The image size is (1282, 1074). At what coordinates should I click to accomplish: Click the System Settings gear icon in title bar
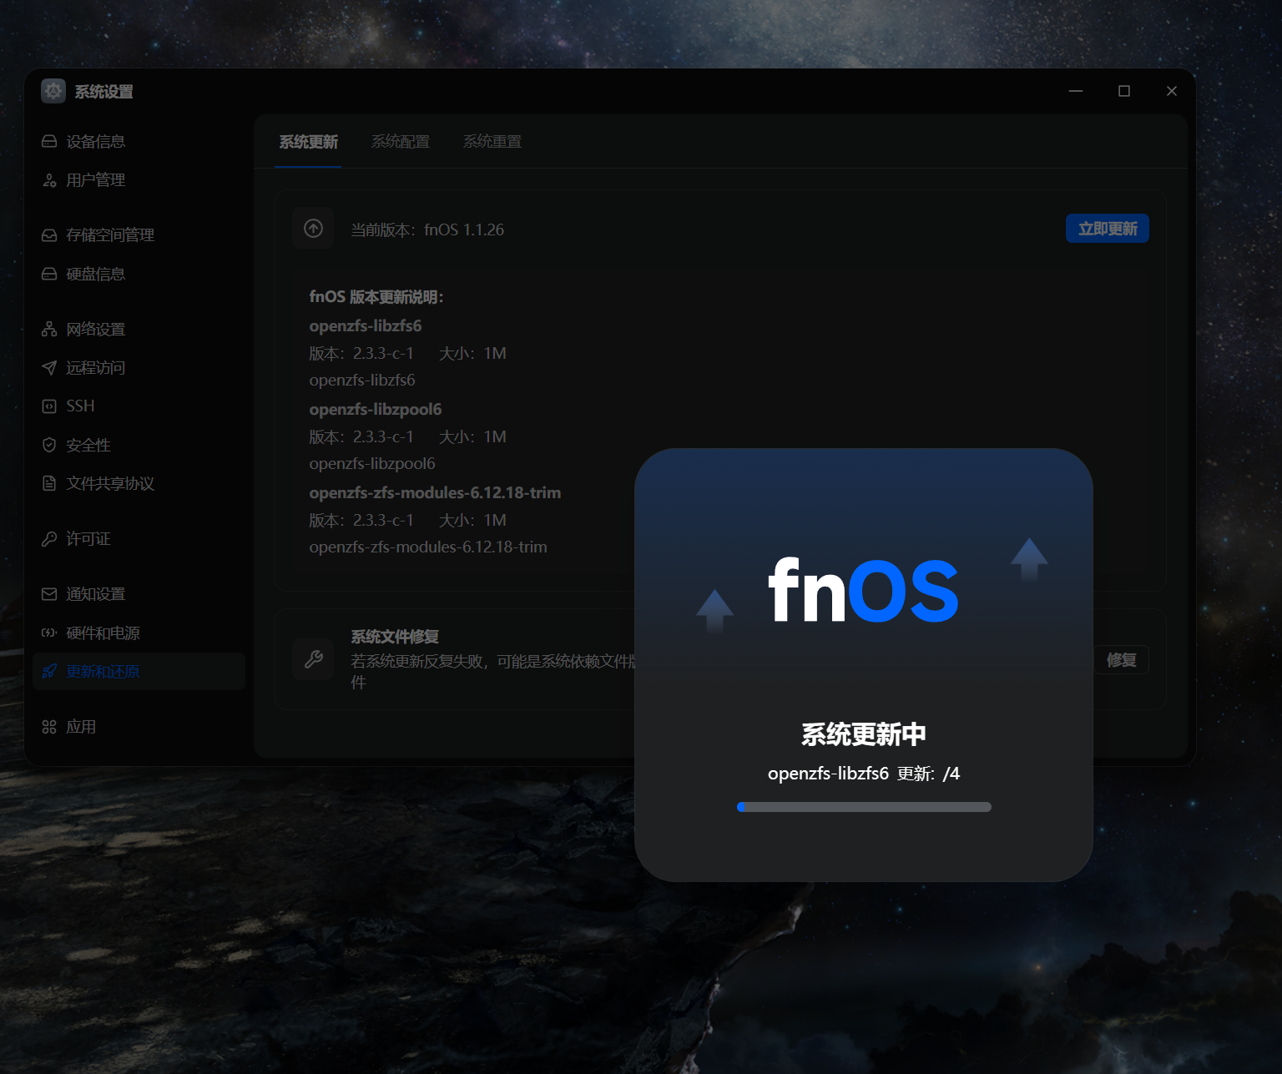coord(53,91)
